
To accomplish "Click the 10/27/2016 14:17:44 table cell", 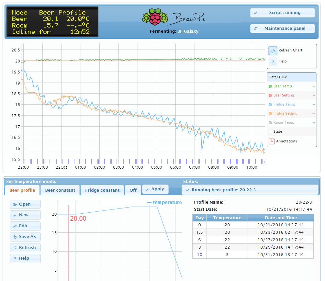I will (281, 240).
